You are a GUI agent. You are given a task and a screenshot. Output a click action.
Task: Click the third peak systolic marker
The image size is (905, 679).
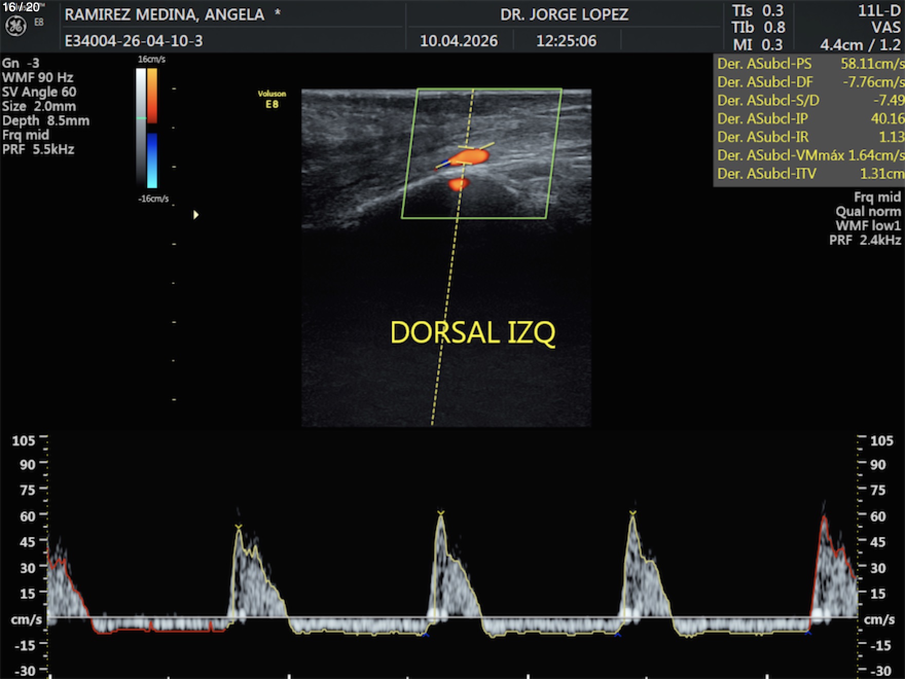(x=632, y=513)
